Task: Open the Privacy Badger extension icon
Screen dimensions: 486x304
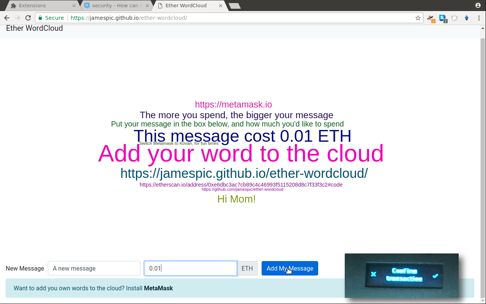Action: coord(431,18)
